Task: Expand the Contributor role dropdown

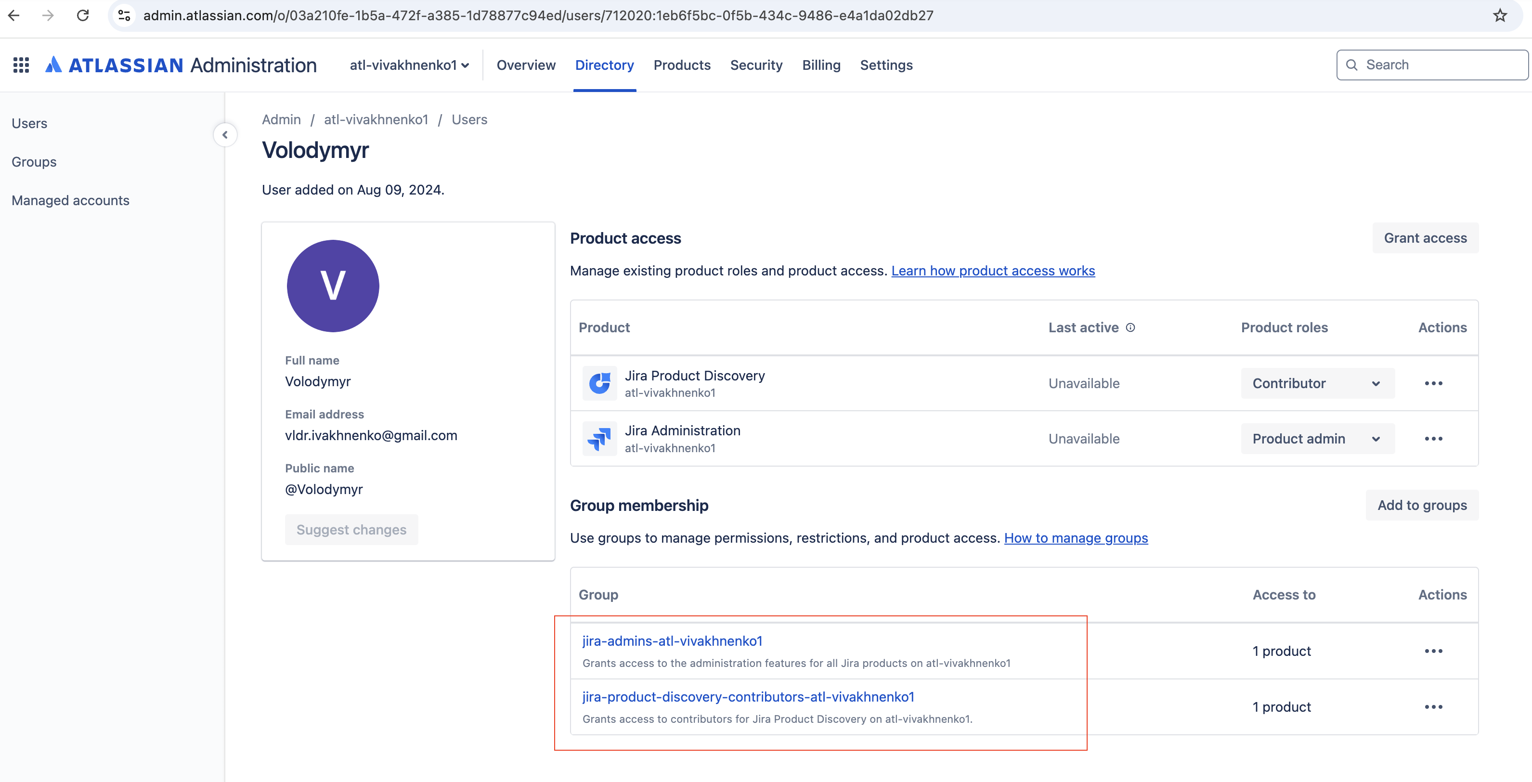Action: click(1317, 384)
